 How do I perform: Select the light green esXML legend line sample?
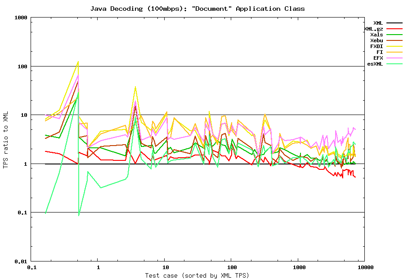pyautogui.click(x=395, y=64)
